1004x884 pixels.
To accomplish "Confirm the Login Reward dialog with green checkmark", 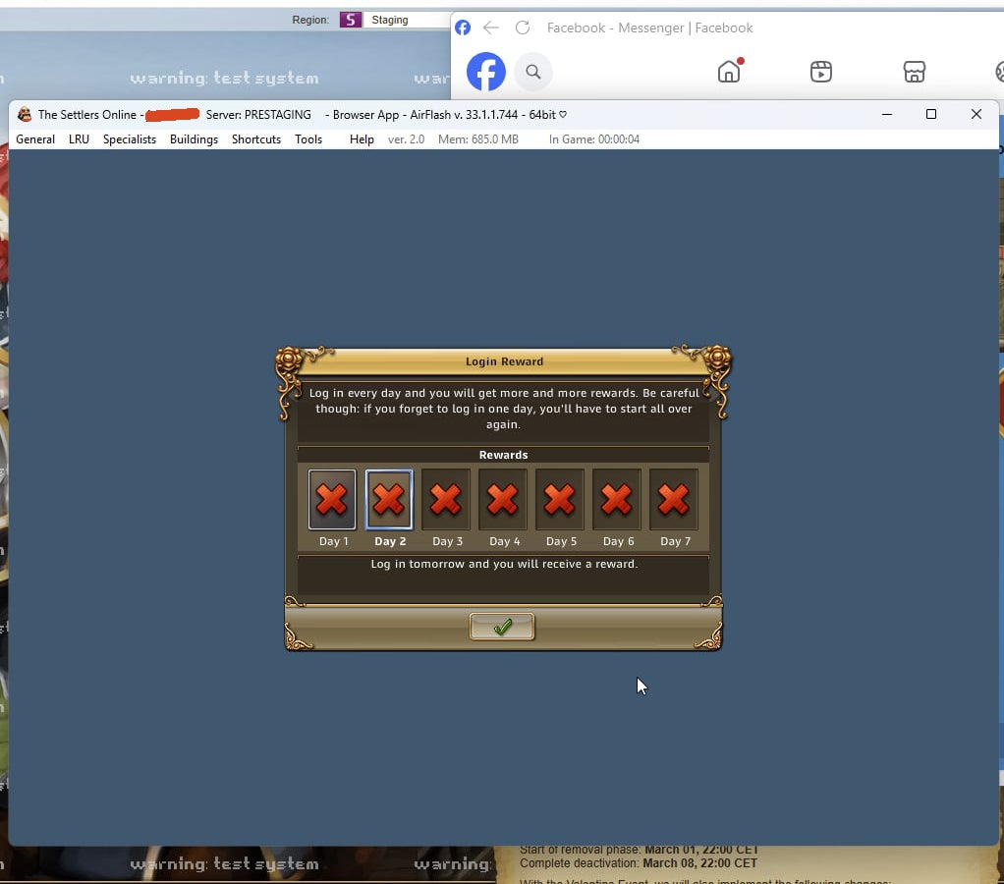I will (502, 626).
